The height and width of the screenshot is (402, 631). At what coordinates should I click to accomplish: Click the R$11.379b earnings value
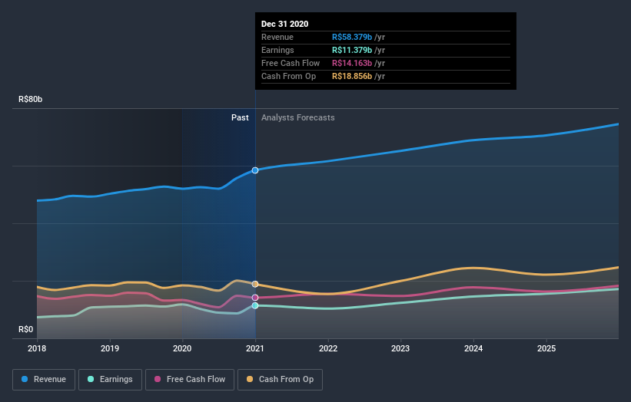pos(352,50)
